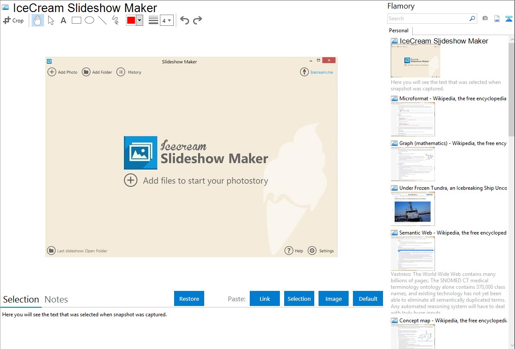Choose the text annotation tool
The image size is (515, 349).
(x=63, y=20)
